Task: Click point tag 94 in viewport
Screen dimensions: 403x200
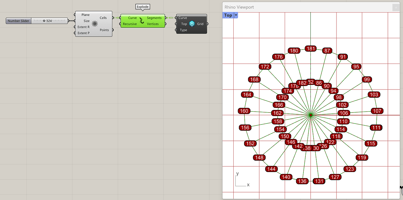Action: (x=333, y=91)
